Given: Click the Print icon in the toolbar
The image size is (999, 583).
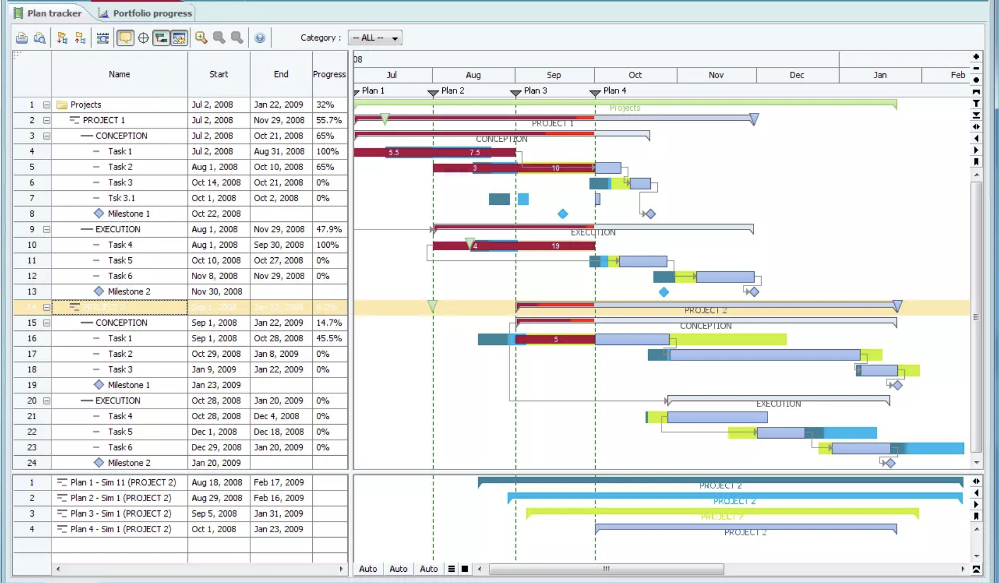Looking at the screenshot, I should [x=22, y=38].
